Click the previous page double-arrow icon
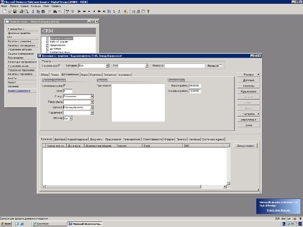 coord(84,12)
